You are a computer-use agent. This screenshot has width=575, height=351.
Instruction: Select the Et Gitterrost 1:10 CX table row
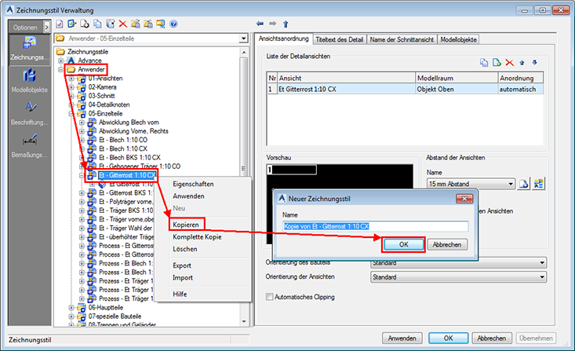pyautogui.click(x=406, y=90)
